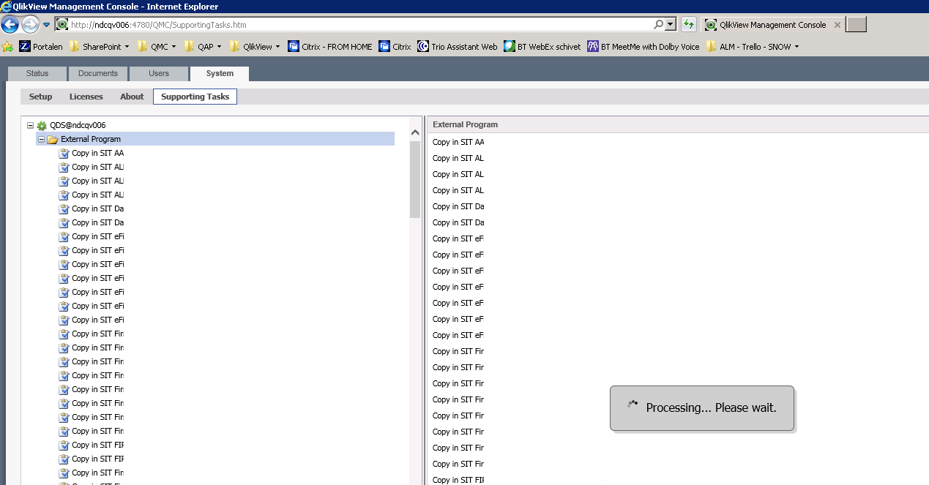Open ALM - Trello - SNOW folder
This screenshot has height=485, width=929.
click(753, 47)
